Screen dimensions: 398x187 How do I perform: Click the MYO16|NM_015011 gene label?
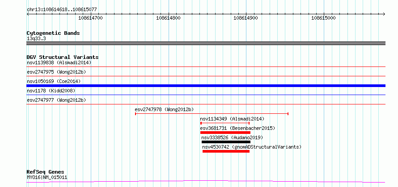47,177
